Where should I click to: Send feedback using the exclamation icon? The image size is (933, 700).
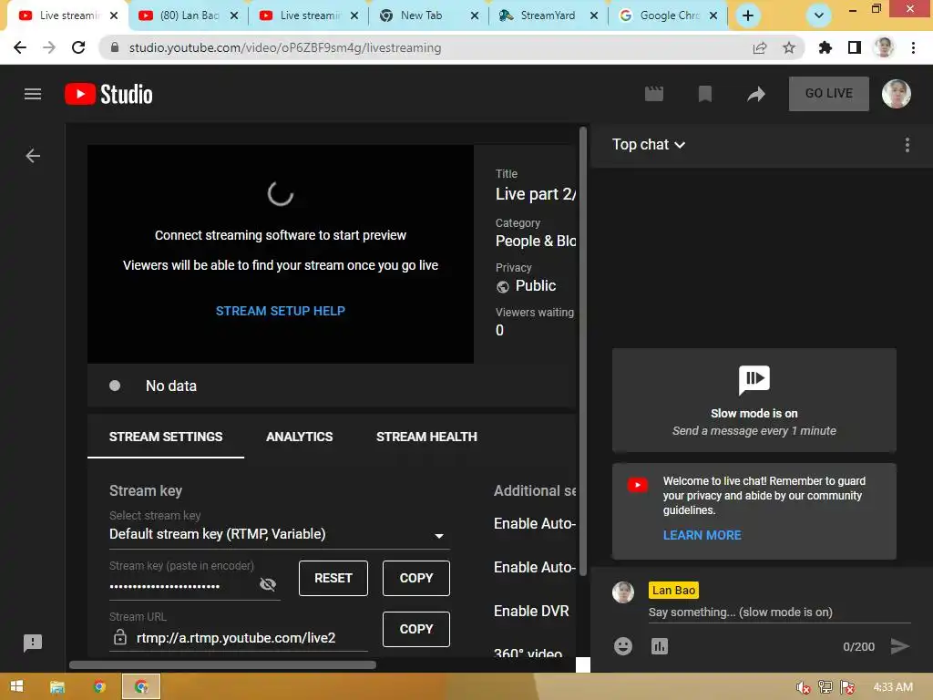pos(33,643)
